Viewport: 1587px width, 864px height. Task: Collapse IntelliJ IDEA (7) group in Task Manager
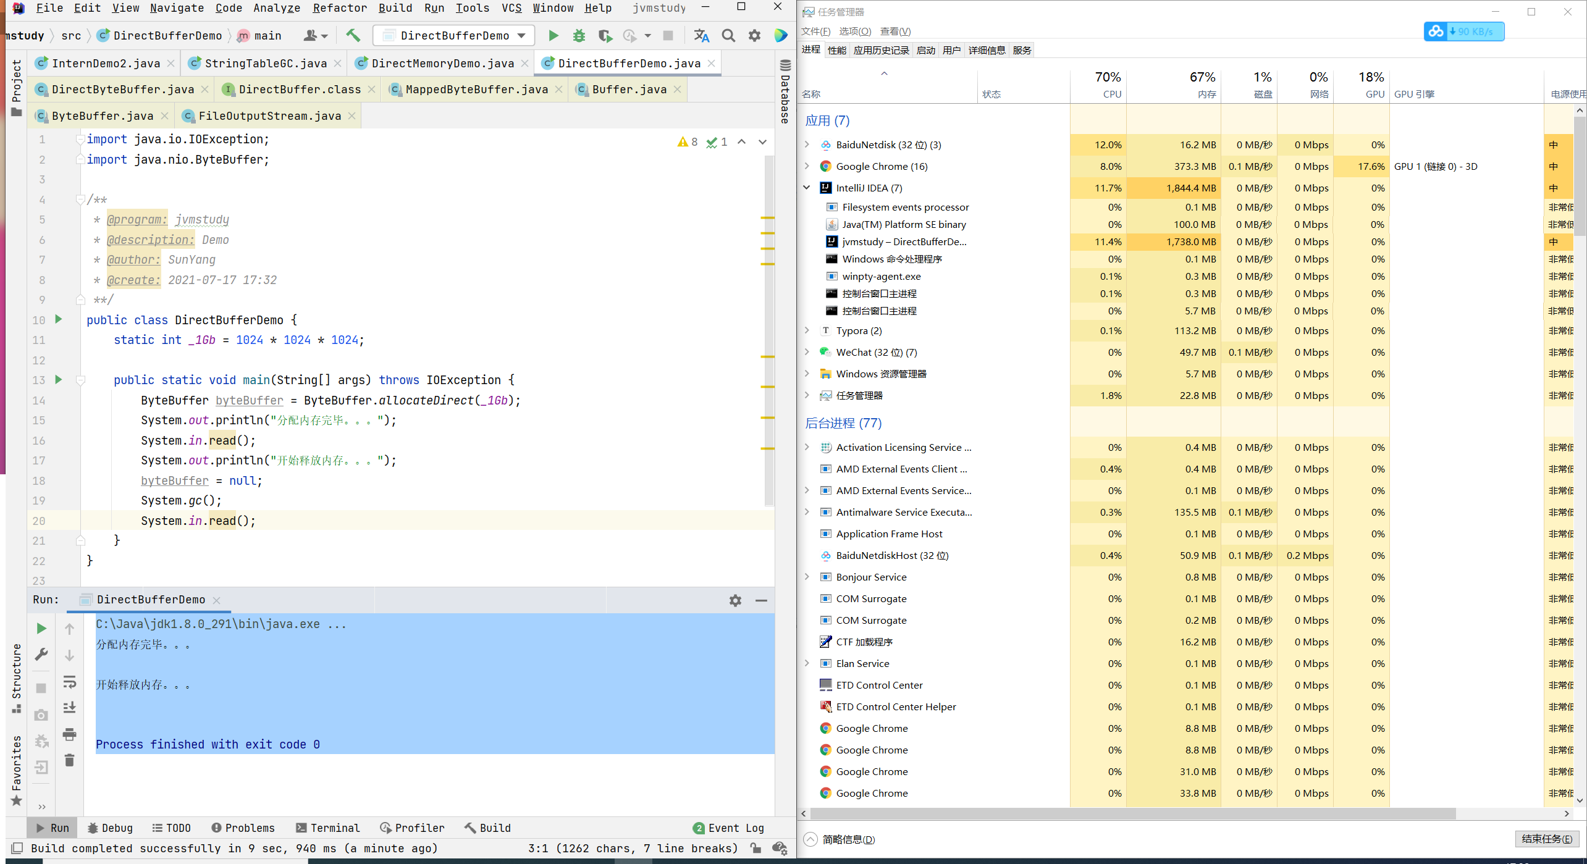[807, 188]
